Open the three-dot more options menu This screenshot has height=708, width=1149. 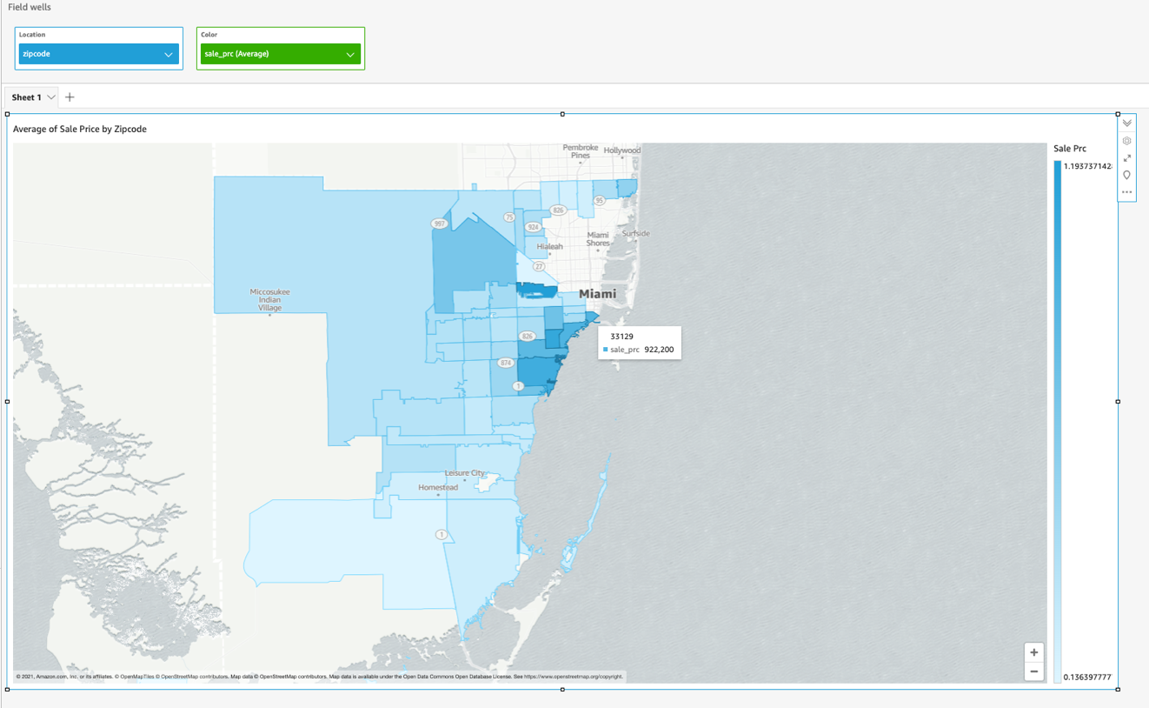click(1126, 192)
